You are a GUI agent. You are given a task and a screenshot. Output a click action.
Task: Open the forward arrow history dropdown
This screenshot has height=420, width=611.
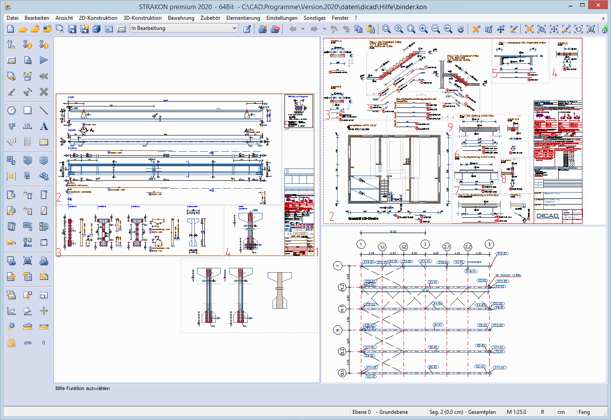point(324,29)
